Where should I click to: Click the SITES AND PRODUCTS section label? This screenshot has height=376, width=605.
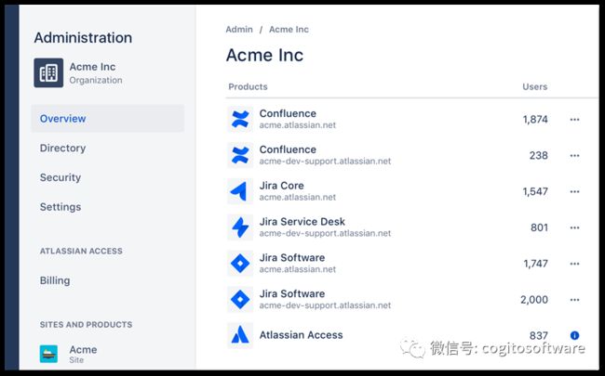(x=86, y=324)
